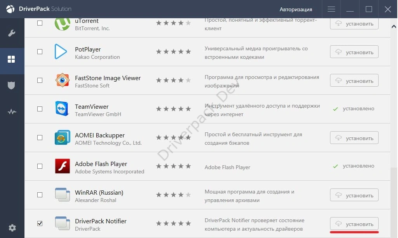
Task: Select AOMEI Technology Co., Ltd. text
Action: 108,143
